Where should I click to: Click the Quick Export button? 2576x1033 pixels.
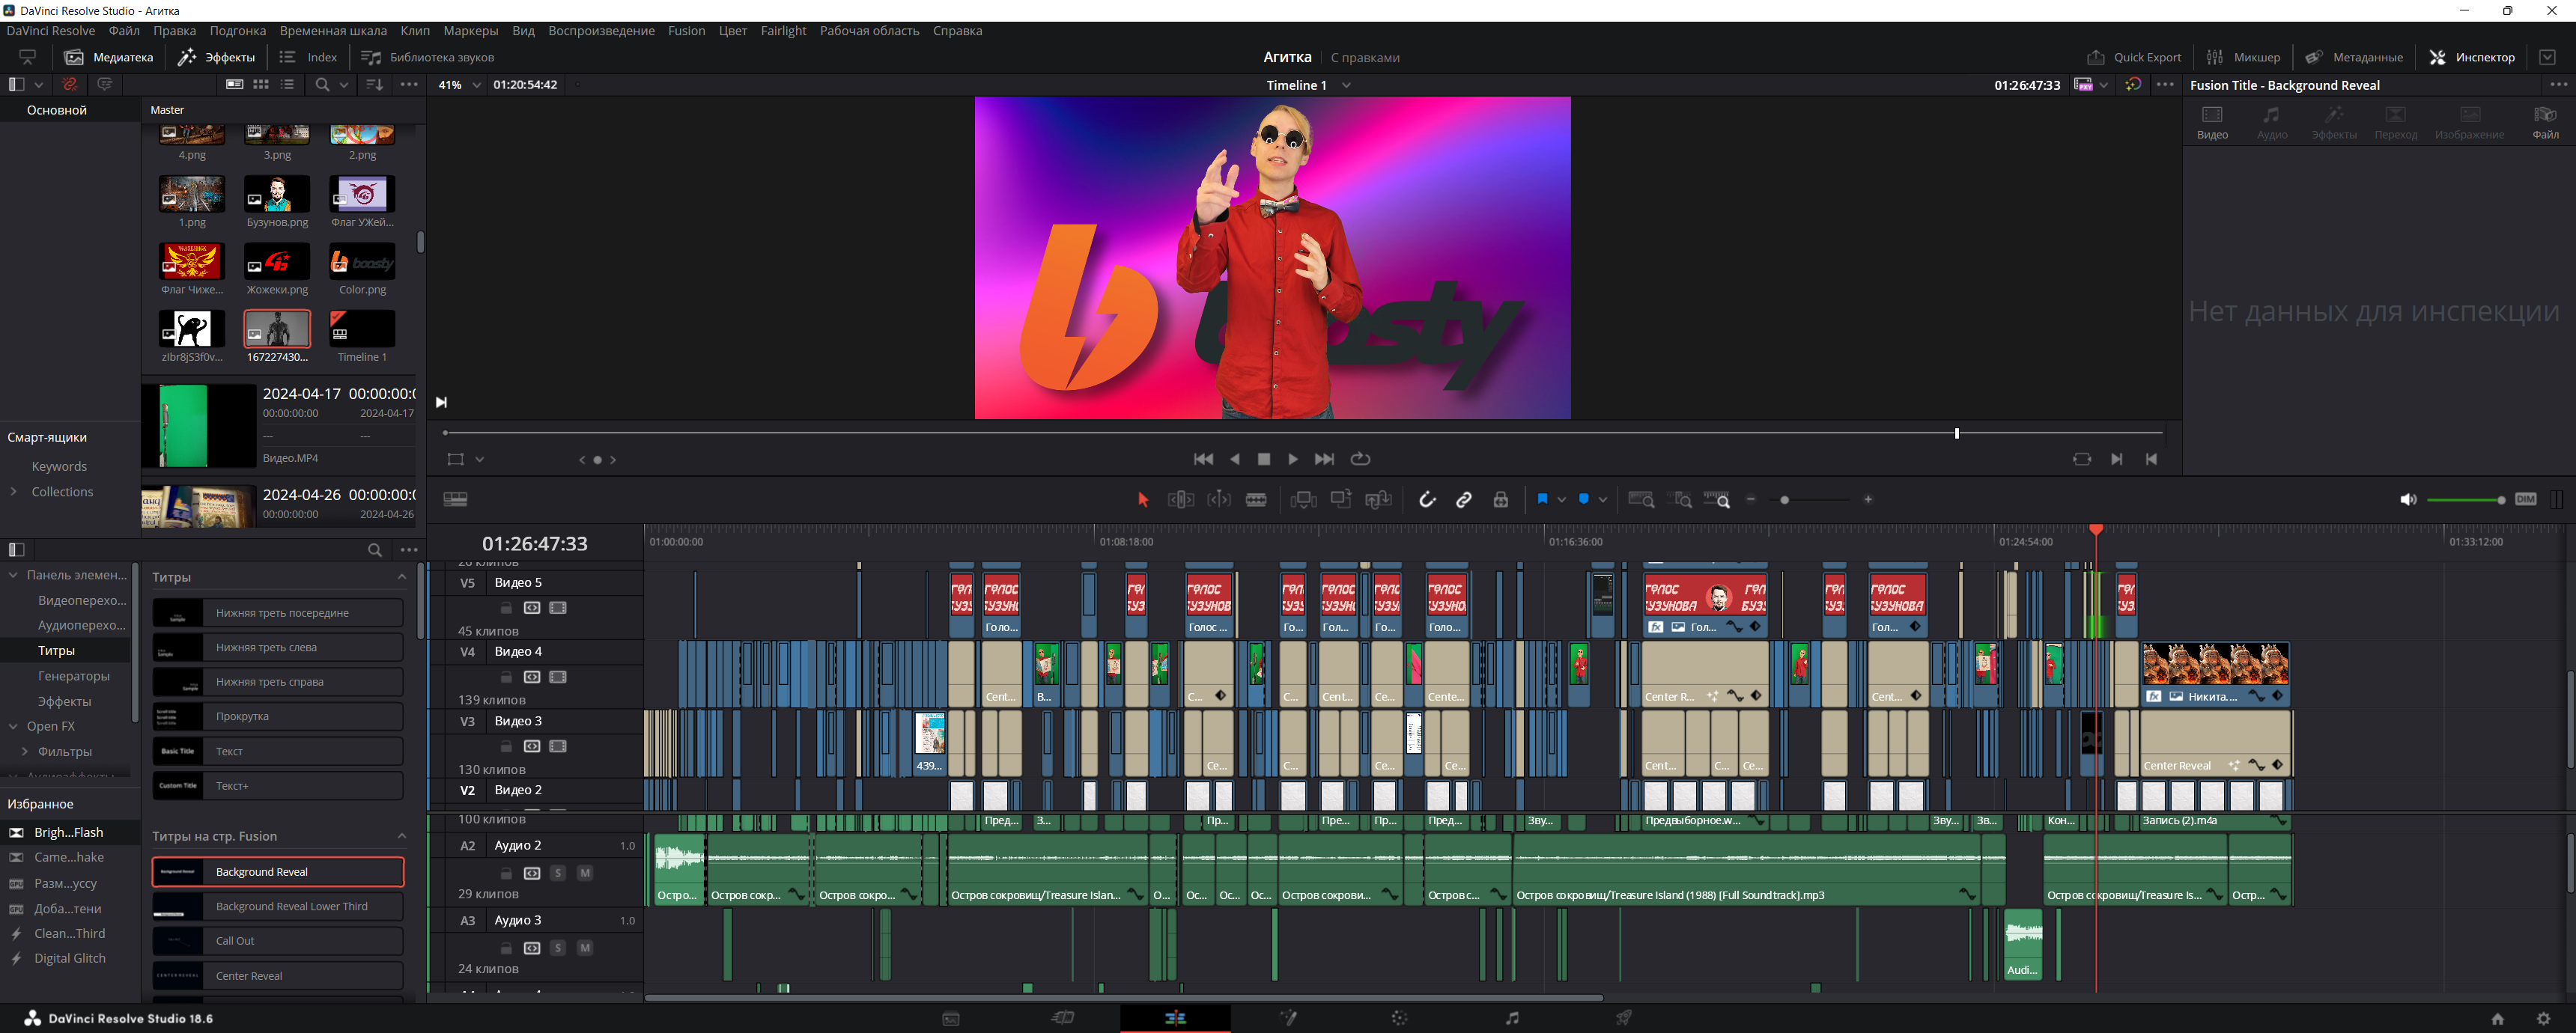[x=2134, y=57]
